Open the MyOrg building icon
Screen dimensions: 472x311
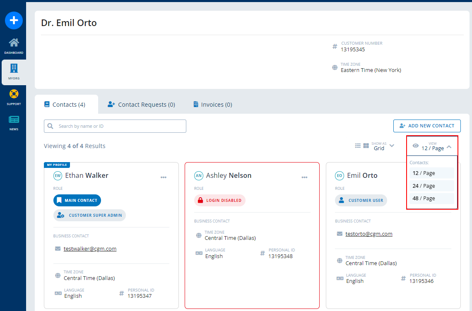tap(14, 69)
